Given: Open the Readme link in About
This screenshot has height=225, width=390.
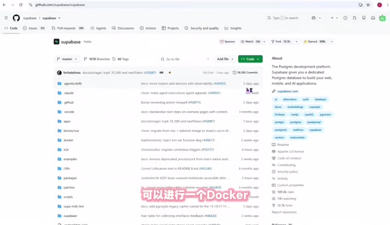Looking at the screenshot, I should 283,145.
